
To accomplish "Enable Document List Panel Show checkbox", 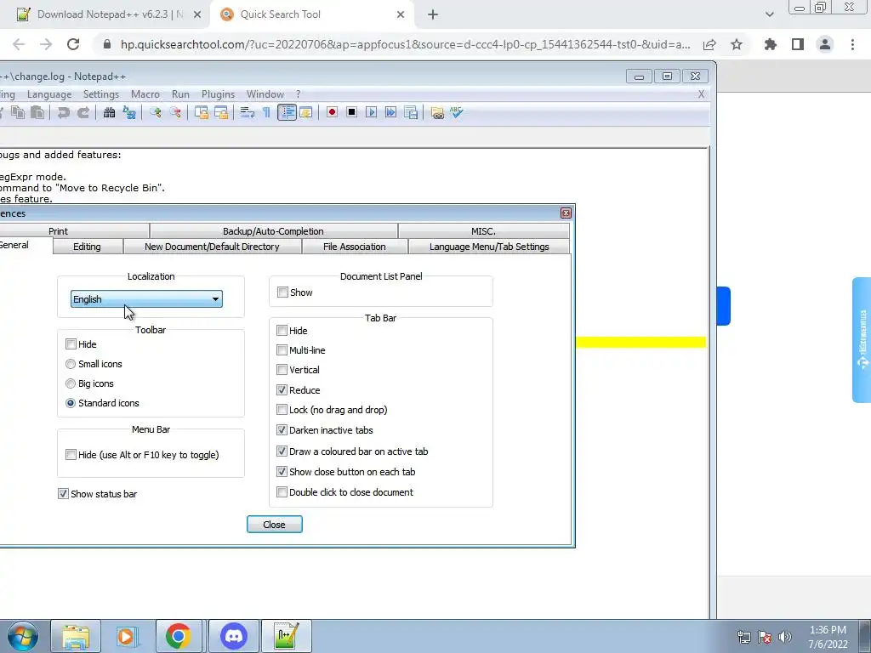I will pos(282,292).
